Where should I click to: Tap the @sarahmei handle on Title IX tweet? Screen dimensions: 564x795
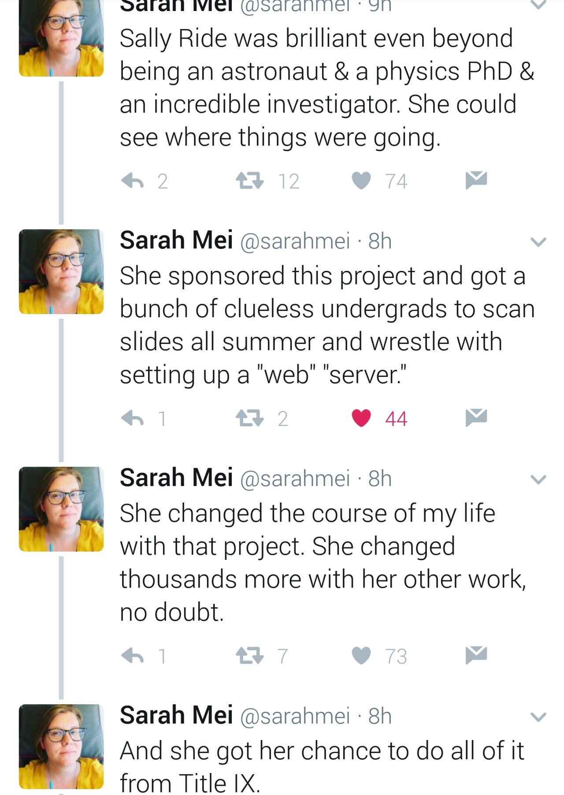(295, 716)
